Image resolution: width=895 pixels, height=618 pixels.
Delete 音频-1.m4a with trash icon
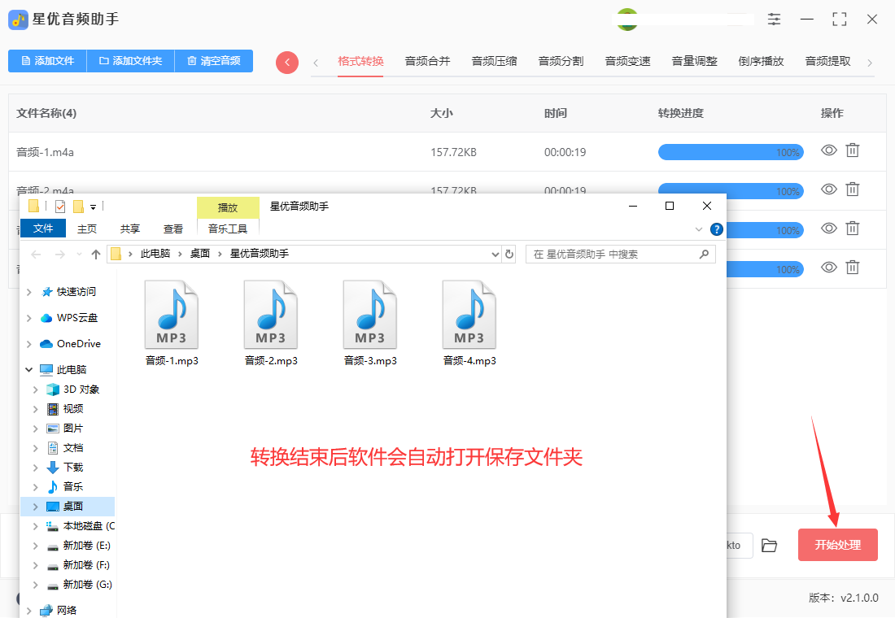[852, 150]
